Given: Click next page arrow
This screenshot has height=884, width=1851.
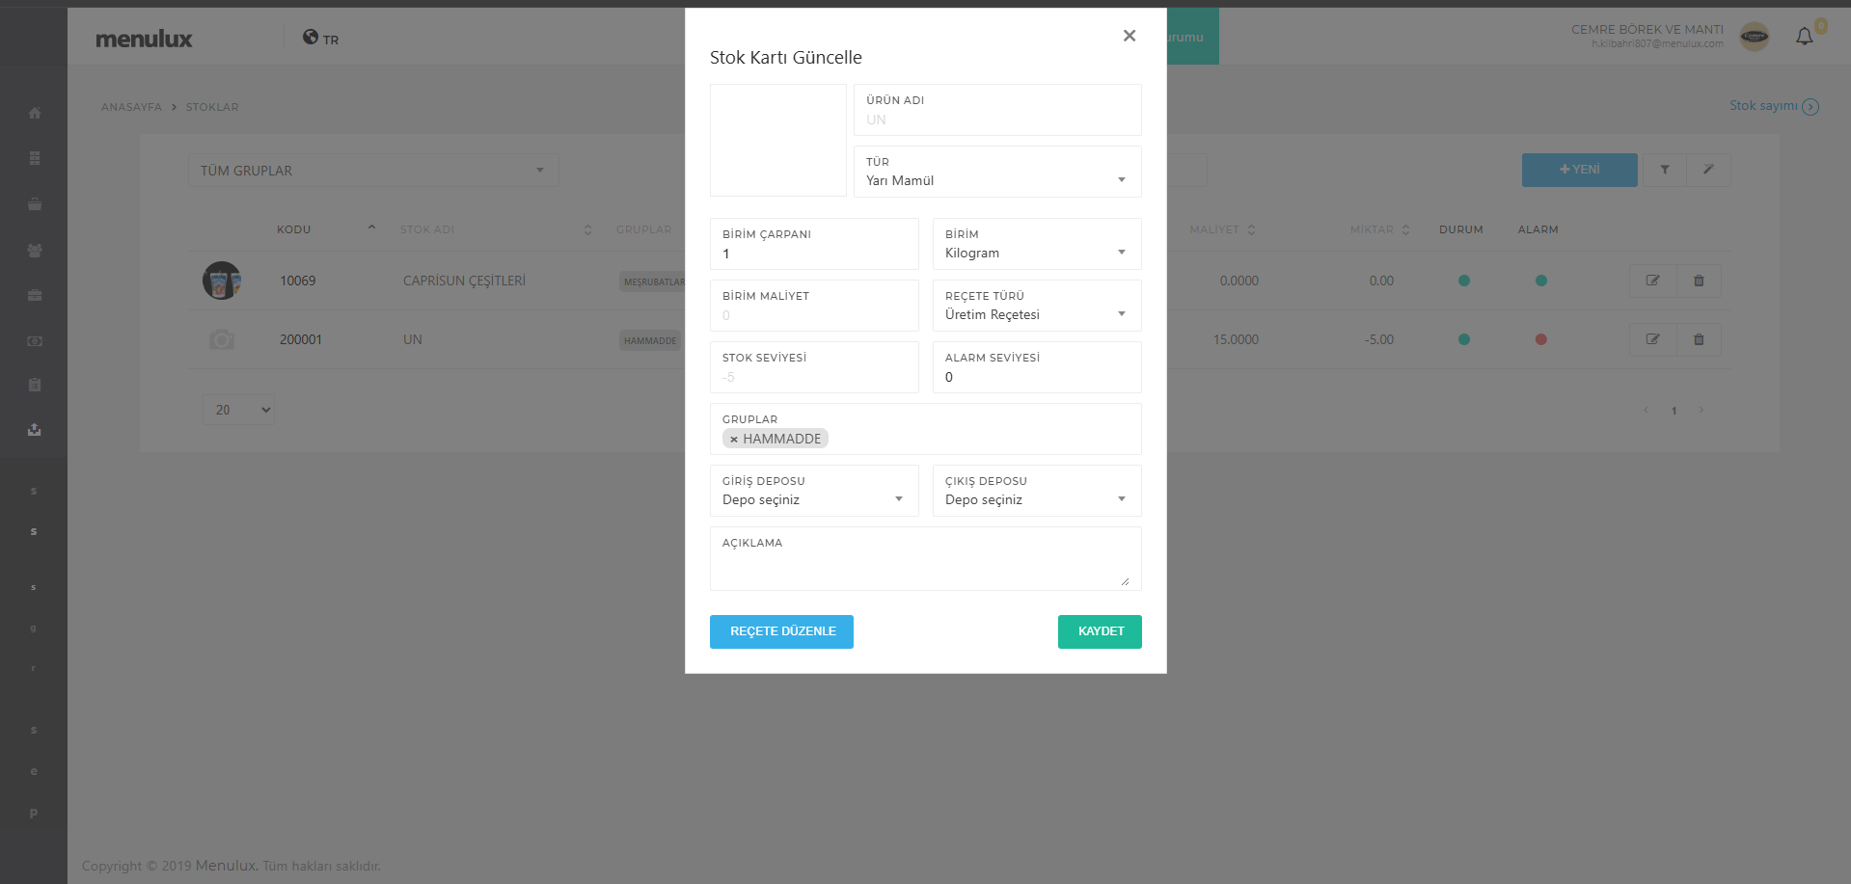Looking at the screenshot, I should coord(1701,410).
